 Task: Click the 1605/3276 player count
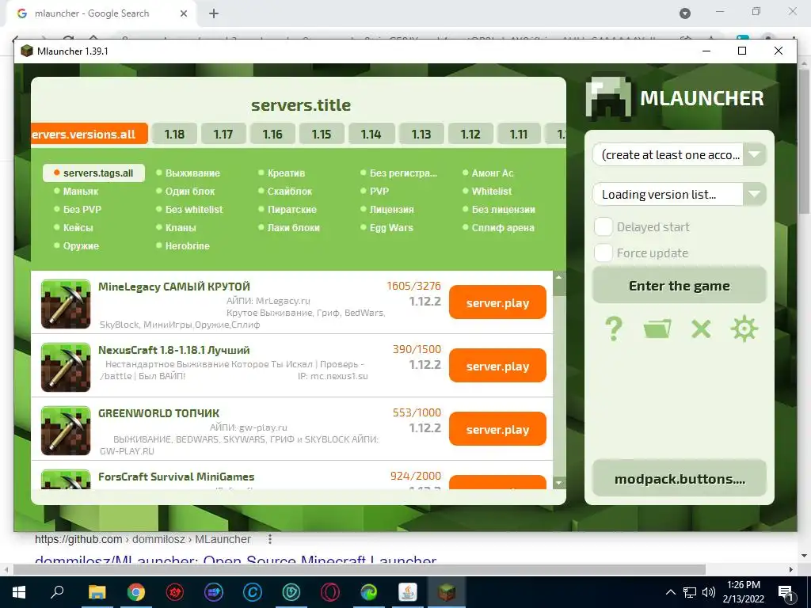(x=413, y=286)
